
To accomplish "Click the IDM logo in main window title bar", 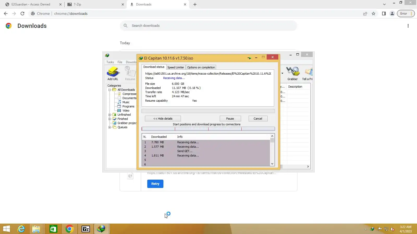I will pyautogui.click(x=107, y=55).
